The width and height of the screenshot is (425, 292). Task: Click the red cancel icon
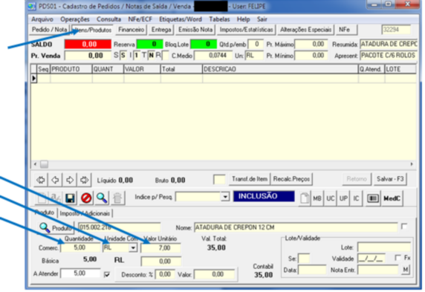(x=86, y=198)
